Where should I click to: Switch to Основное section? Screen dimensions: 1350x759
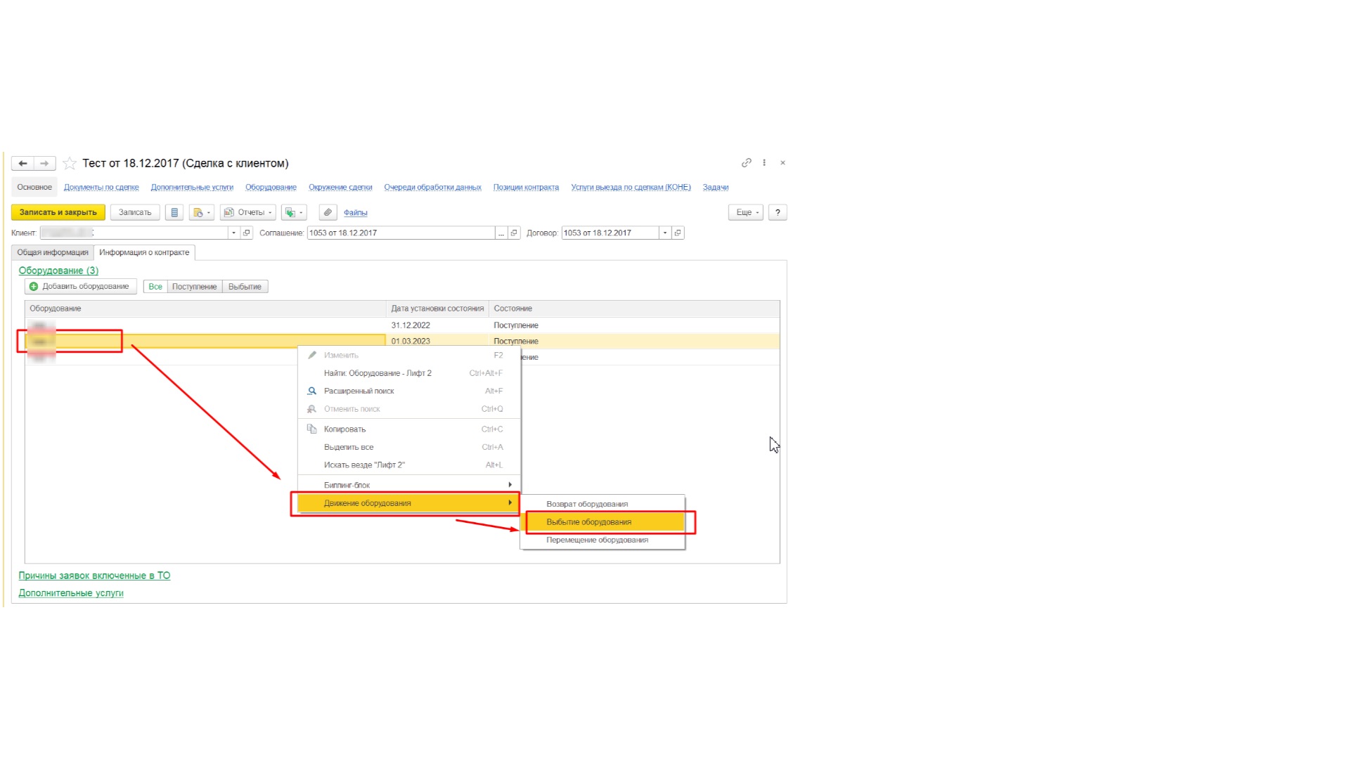(34, 187)
